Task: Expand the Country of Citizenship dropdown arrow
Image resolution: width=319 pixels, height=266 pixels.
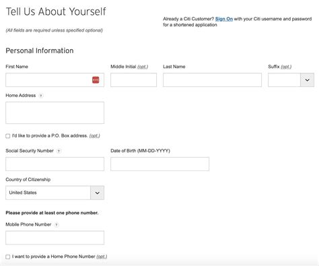Action: coord(97,193)
